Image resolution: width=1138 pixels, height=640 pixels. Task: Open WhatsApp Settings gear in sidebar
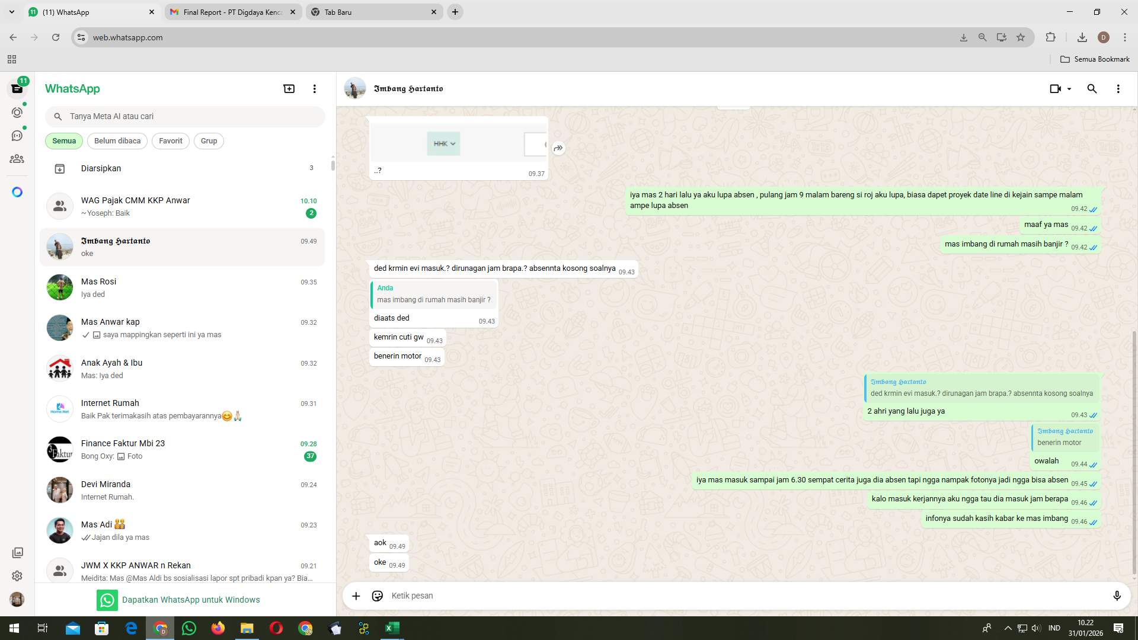pos(17,575)
